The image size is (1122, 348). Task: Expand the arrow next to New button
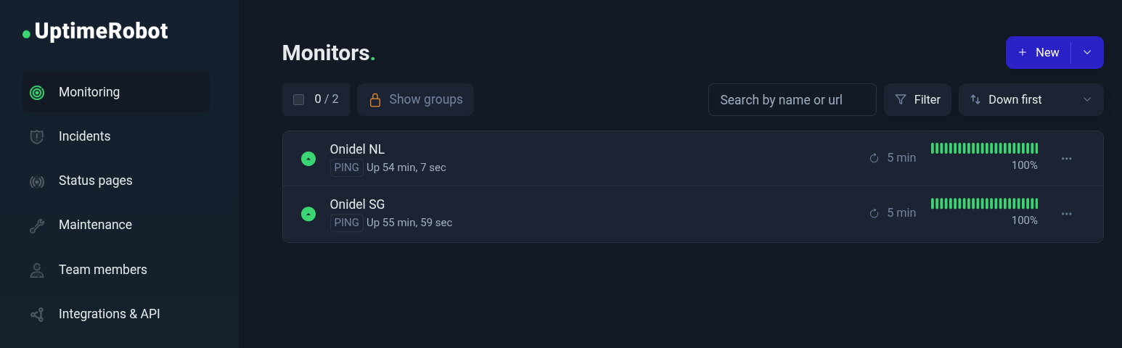[1087, 53]
